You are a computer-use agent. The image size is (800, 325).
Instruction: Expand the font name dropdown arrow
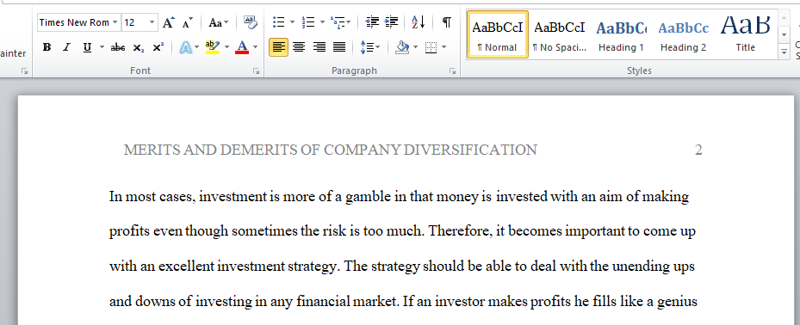click(115, 22)
